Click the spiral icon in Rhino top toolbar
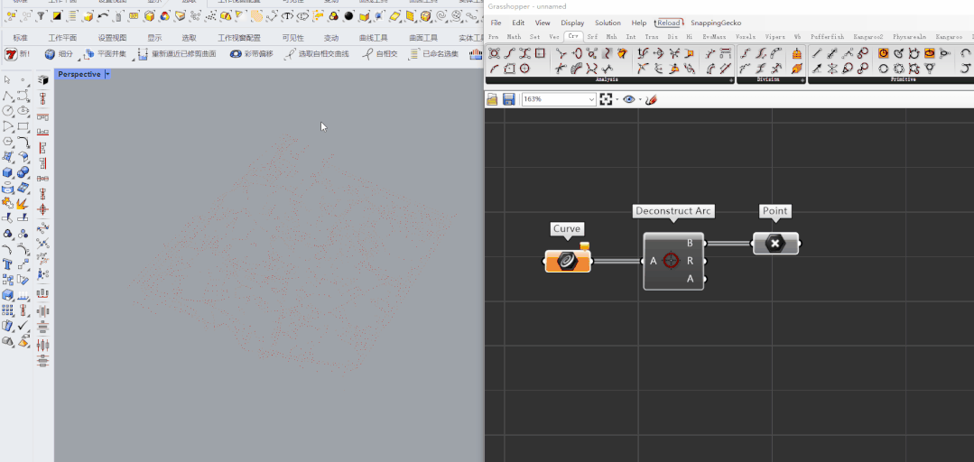Image resolution: width=974 pixels, height=462 pixels. [x=441, y=15]
